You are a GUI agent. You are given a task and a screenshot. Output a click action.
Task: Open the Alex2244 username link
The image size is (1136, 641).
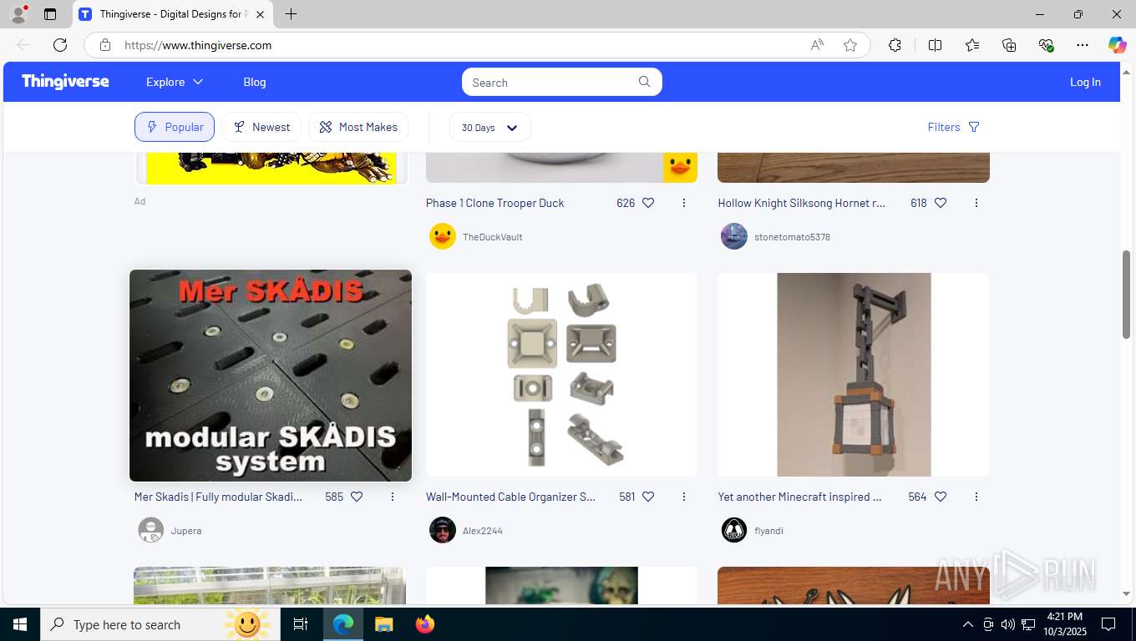483,531
